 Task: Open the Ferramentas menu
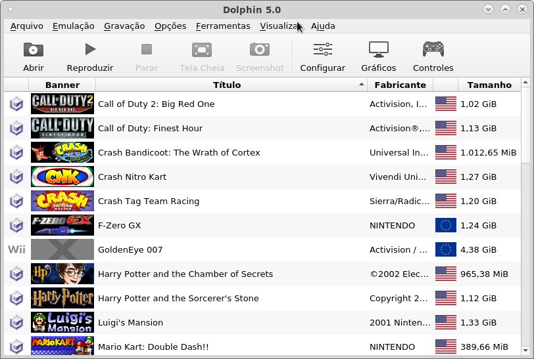(x=223, y=26)
